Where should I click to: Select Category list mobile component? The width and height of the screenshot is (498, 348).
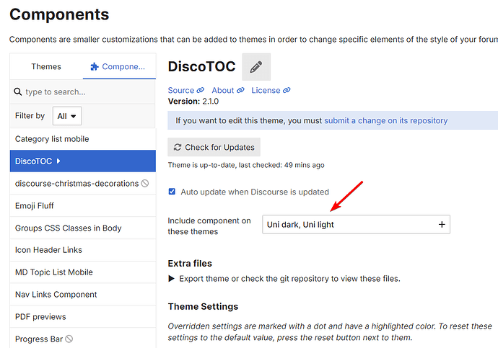coord(83,139)
